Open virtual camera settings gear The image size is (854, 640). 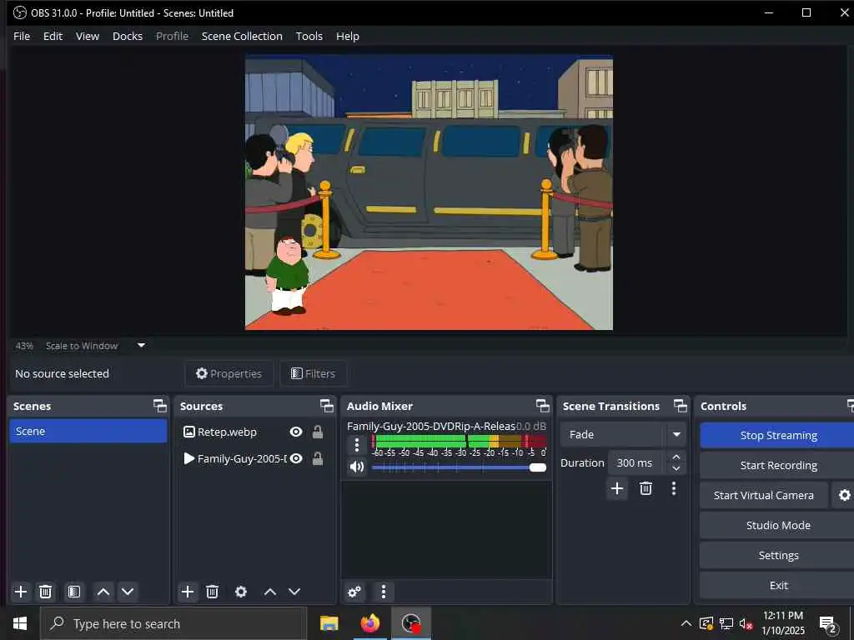(x=844, y=495)
